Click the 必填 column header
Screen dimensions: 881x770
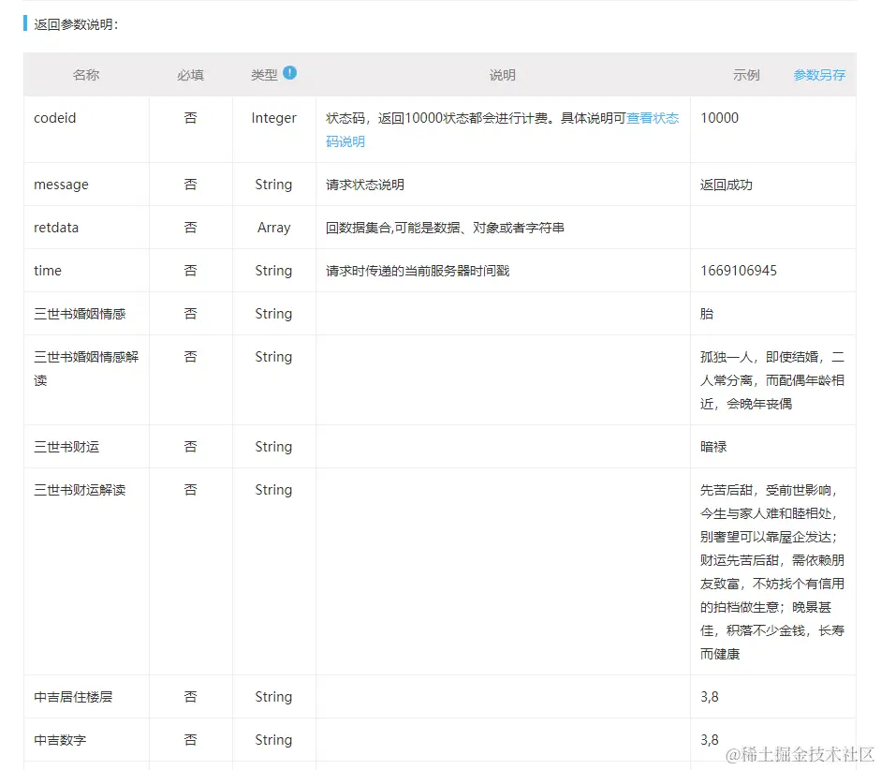[x=190, y=75]
